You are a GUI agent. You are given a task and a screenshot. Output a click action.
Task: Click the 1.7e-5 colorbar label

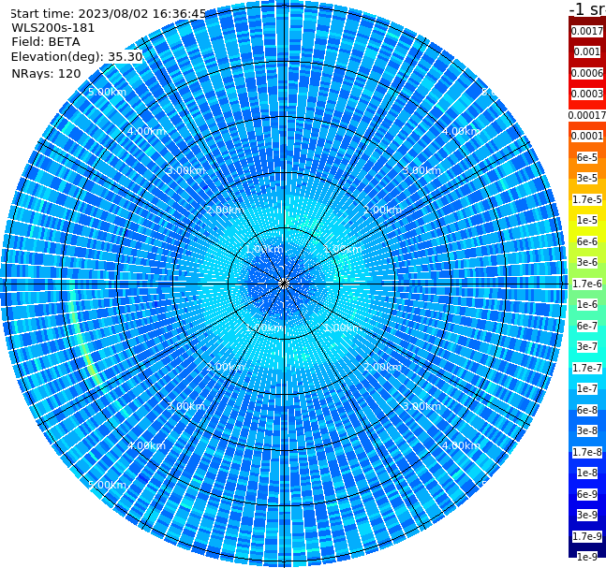point(587,199)
